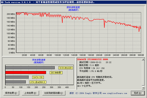Click the SCSI Ultra320 label

(65, 68)
